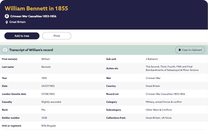Select the Rifle Brigade regiment value
The height and width of the screenshot is (130, 208).
48,126
